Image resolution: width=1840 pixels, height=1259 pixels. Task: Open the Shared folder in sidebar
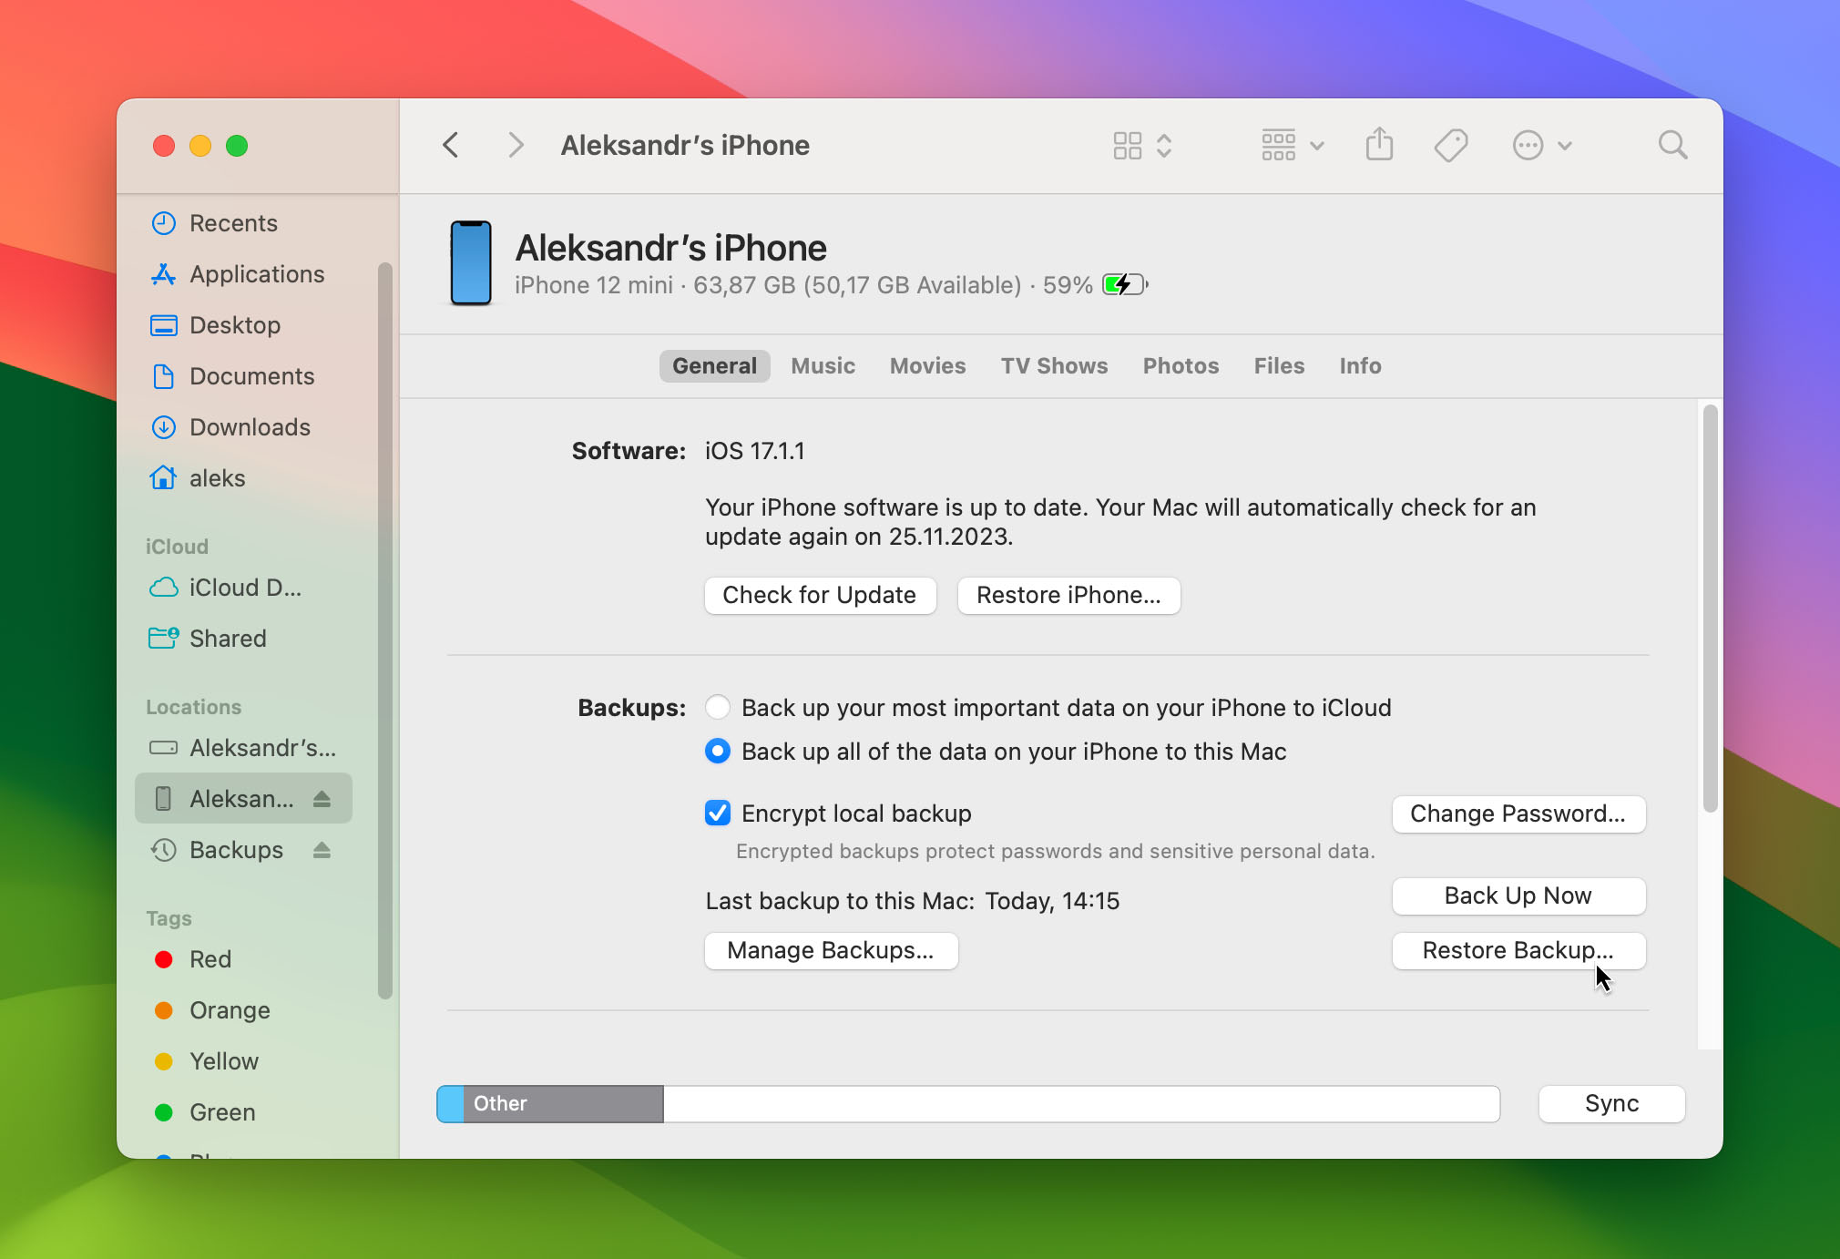[x=243, y=639]
